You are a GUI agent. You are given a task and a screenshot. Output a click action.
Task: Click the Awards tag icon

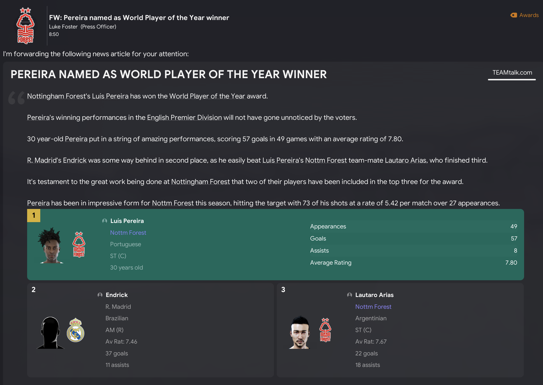[x=514, y=15]
